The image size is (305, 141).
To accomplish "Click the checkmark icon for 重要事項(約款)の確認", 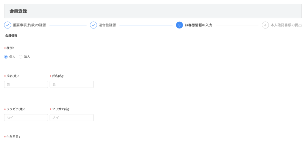I will [8, 25].
